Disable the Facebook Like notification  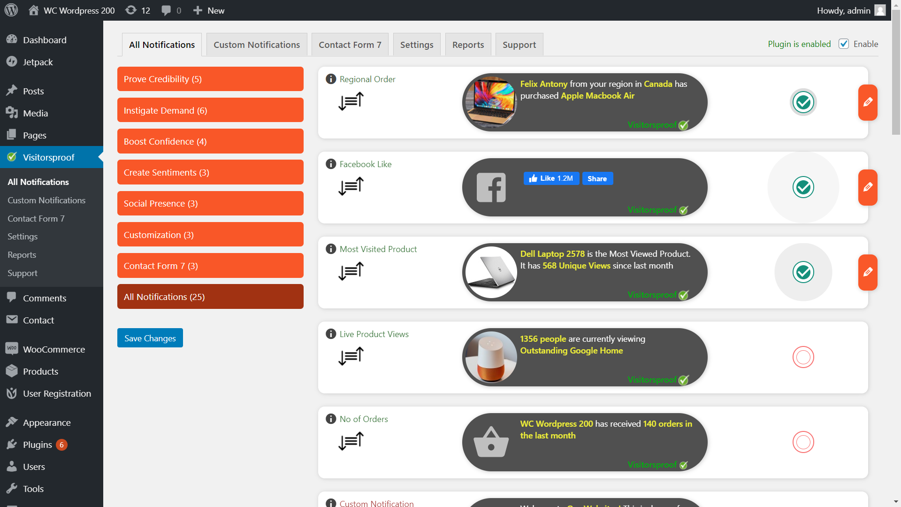point(803,187)
